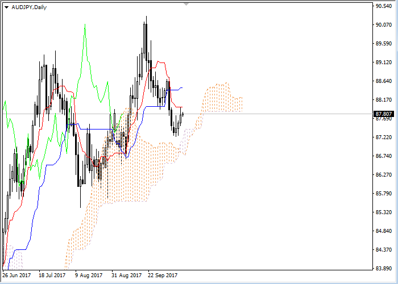The height and width of the screenshot is (284, 398).
Task: Click the 87.220 price scale label
Action: [x=384, y=137]
